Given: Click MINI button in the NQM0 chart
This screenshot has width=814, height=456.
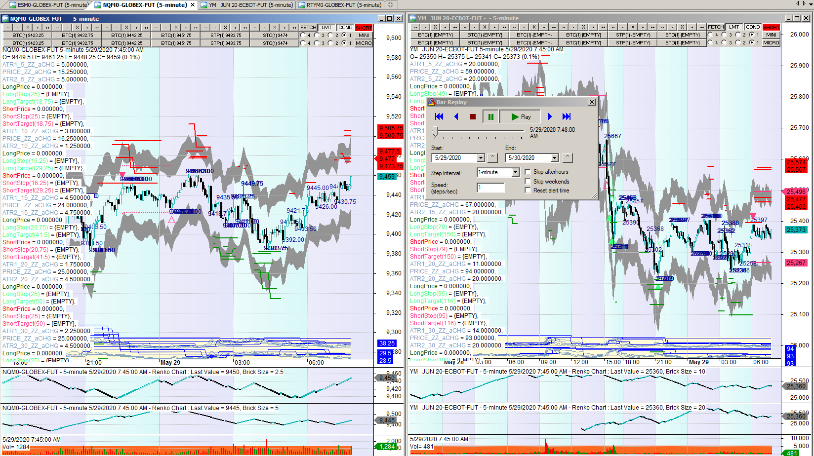Looking at the screenshot, I should 364,35.
